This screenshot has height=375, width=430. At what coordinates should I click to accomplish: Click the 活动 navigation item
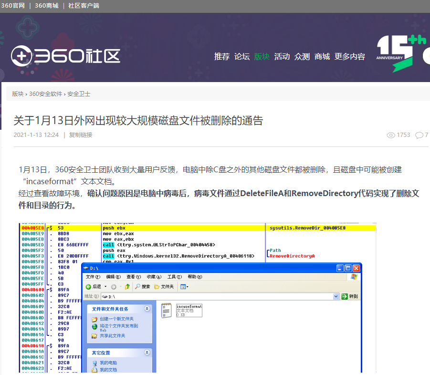tap(282, 56)
